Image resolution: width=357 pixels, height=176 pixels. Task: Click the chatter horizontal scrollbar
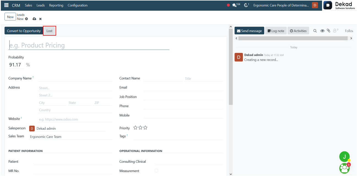[294, 38]
